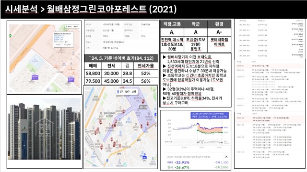Click the '월배차량기지 이전 호재있음' note line
Screen dimensions: 307x172
pyautogui.click(x=188, y=57)
